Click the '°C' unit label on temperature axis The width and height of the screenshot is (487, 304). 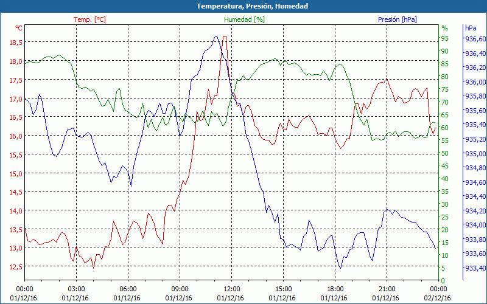click(19, 28)
